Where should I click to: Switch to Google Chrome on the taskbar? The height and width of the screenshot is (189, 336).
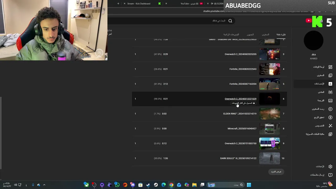coord(171,185)
